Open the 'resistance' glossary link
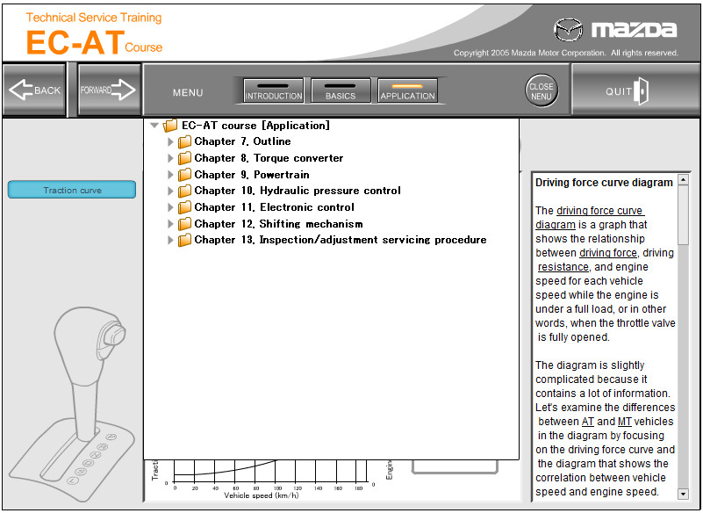This screenshot has height=513, width=703. click(563, 267)
